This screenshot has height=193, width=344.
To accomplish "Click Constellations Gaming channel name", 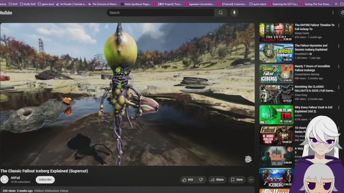I will tap(307, 75).
